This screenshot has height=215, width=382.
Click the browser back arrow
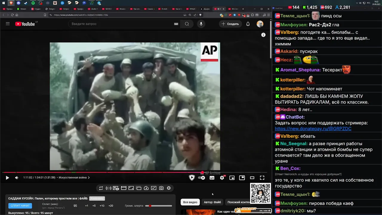tap(4, 15)
